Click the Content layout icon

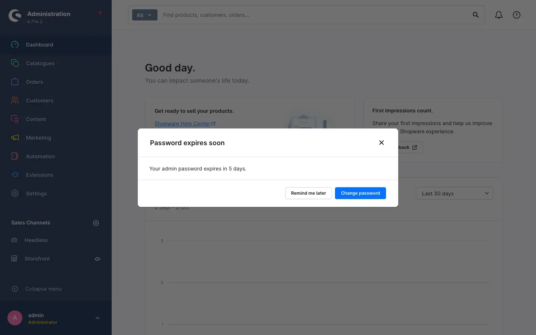[15, 119]
